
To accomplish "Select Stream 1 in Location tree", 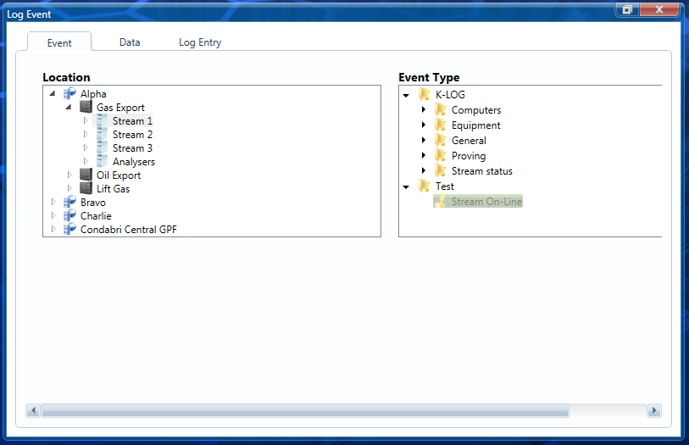I will tap(132, 121).
